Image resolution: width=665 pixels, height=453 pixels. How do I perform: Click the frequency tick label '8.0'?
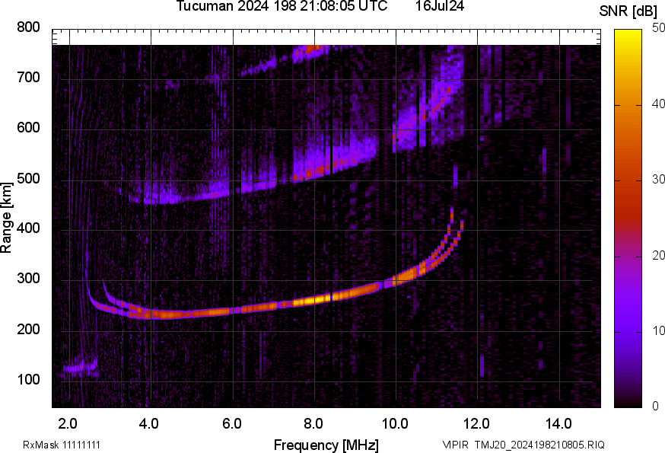pos(313,424)
